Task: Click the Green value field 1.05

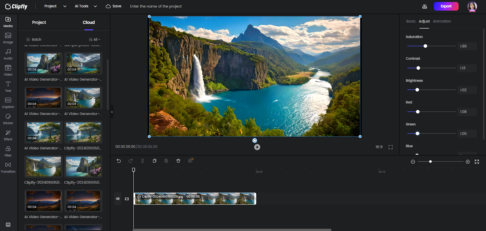Action: click(467, 134)
